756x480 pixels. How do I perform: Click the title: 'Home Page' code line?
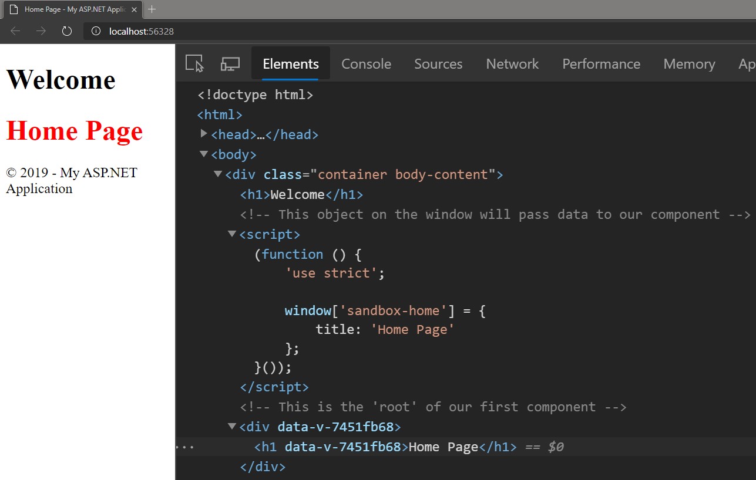click(x=385, y=329)
